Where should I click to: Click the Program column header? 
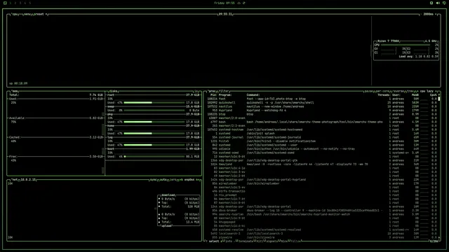click(225, 95)
